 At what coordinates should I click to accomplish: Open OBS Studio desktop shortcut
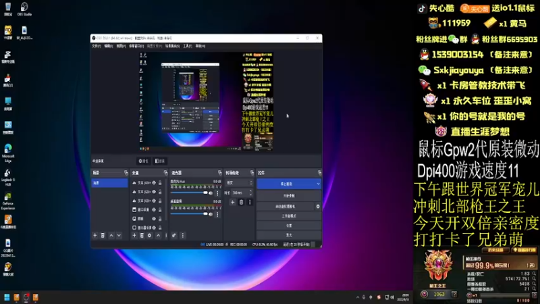[x=24, y=9]
